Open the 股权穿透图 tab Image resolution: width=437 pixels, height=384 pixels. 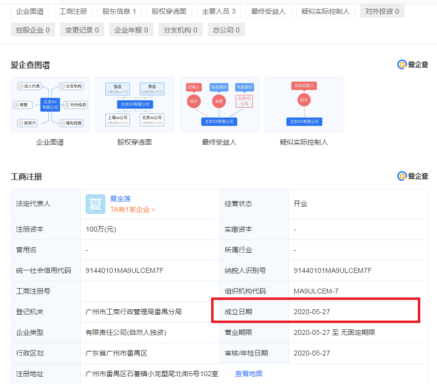click(x=169, y=11)
